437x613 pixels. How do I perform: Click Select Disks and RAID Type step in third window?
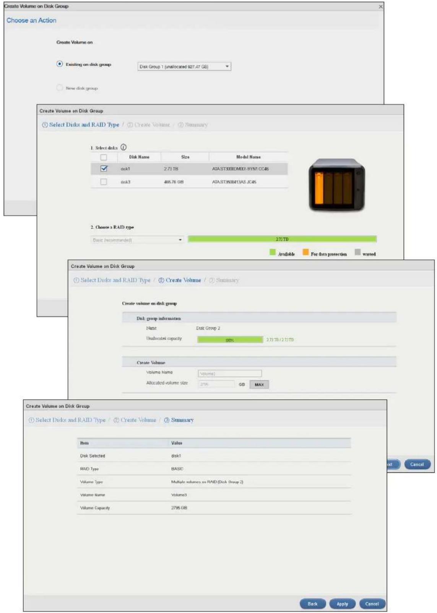click(x=112, y=280)
